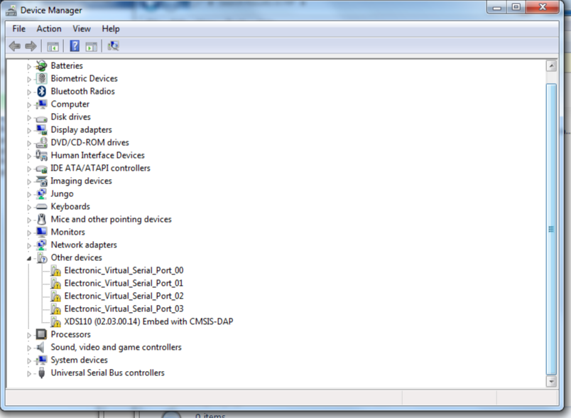Expand the Bluetooth Radios node
571x418 pixels.
pos(29,92)
